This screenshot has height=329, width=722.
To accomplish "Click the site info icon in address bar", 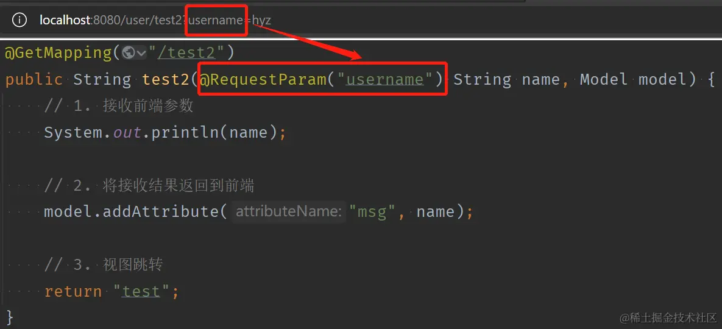I will 19,20.
